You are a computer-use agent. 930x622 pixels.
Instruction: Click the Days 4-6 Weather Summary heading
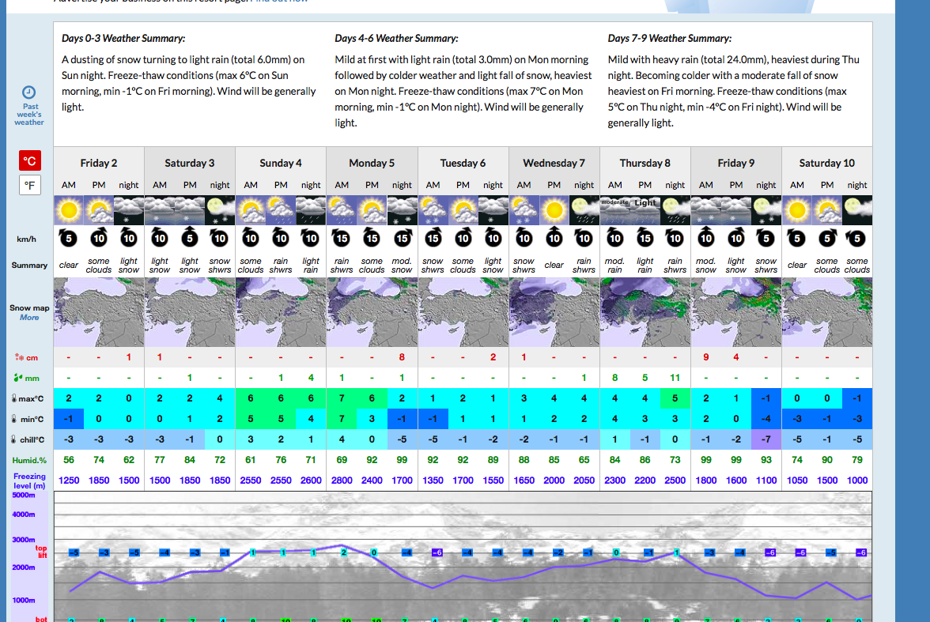396,39
